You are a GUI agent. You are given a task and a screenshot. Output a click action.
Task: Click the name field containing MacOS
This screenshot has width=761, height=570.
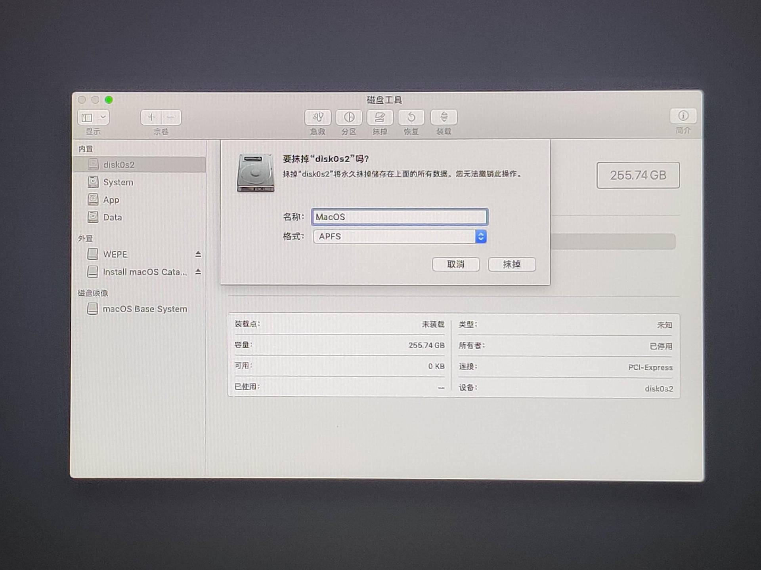pyautogui.click(x=400, y=217)
